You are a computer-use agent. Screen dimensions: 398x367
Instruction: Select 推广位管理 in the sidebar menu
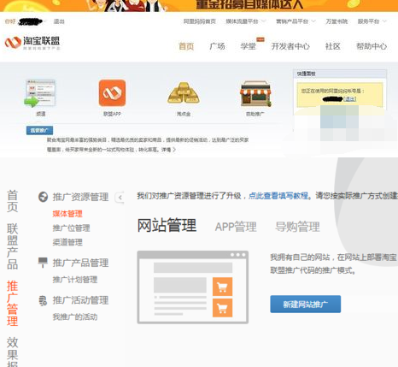71,228
